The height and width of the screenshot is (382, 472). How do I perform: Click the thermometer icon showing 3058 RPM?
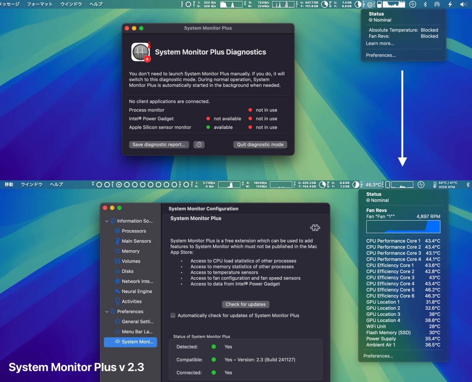(x=435, y=185)
